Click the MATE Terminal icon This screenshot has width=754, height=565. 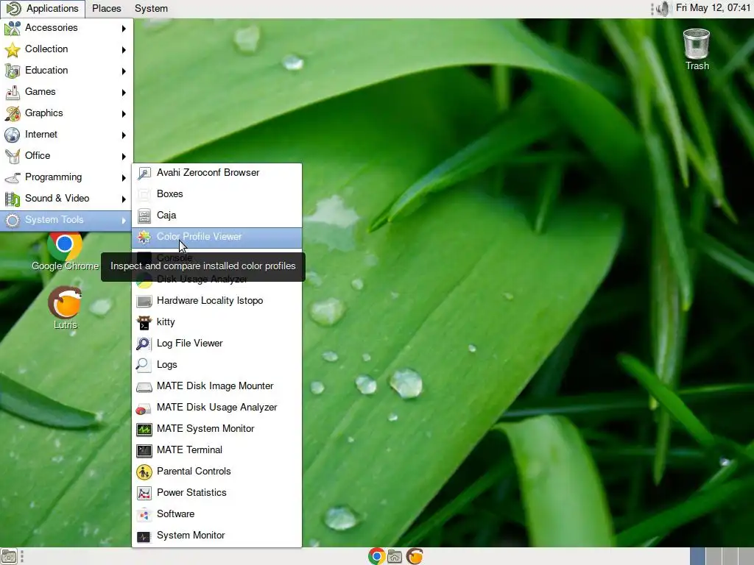coord(144,450)
